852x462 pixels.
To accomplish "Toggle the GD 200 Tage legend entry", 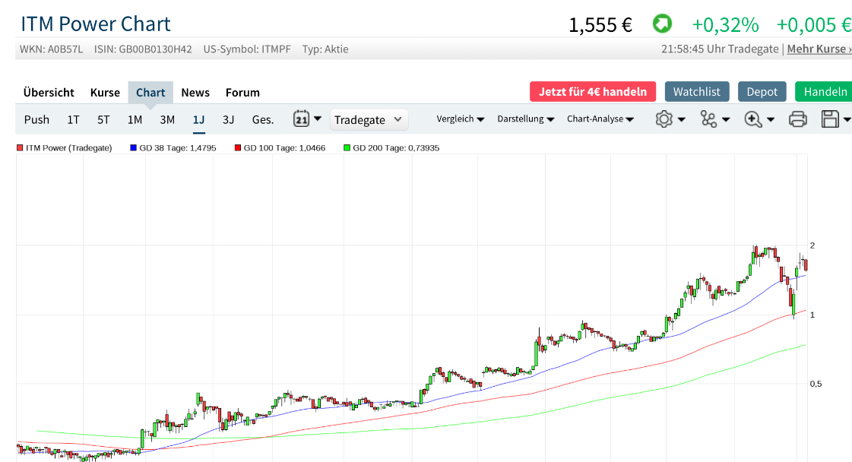I will 391,148.
